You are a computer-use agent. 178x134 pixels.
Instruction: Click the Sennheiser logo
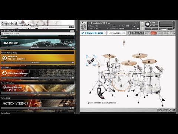92,33
